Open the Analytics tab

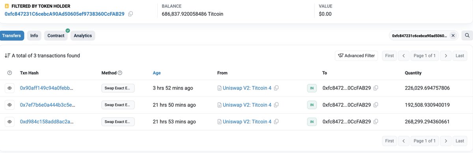click(83, 35)
